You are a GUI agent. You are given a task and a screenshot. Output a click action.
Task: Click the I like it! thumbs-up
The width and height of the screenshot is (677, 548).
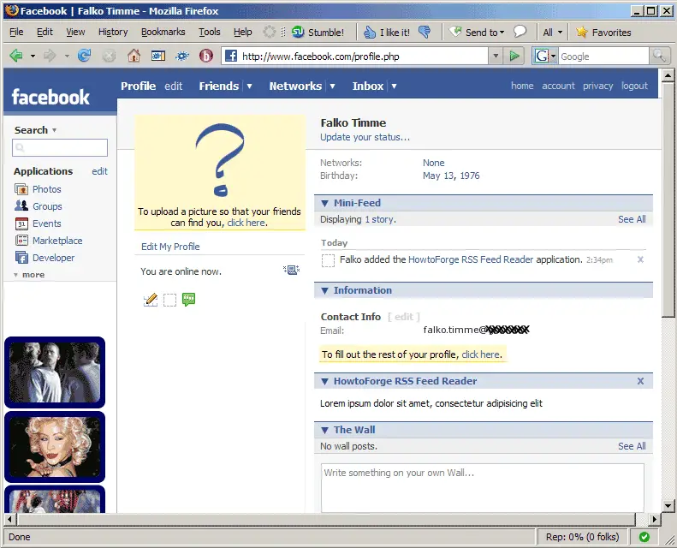click(x=386, y=32)
